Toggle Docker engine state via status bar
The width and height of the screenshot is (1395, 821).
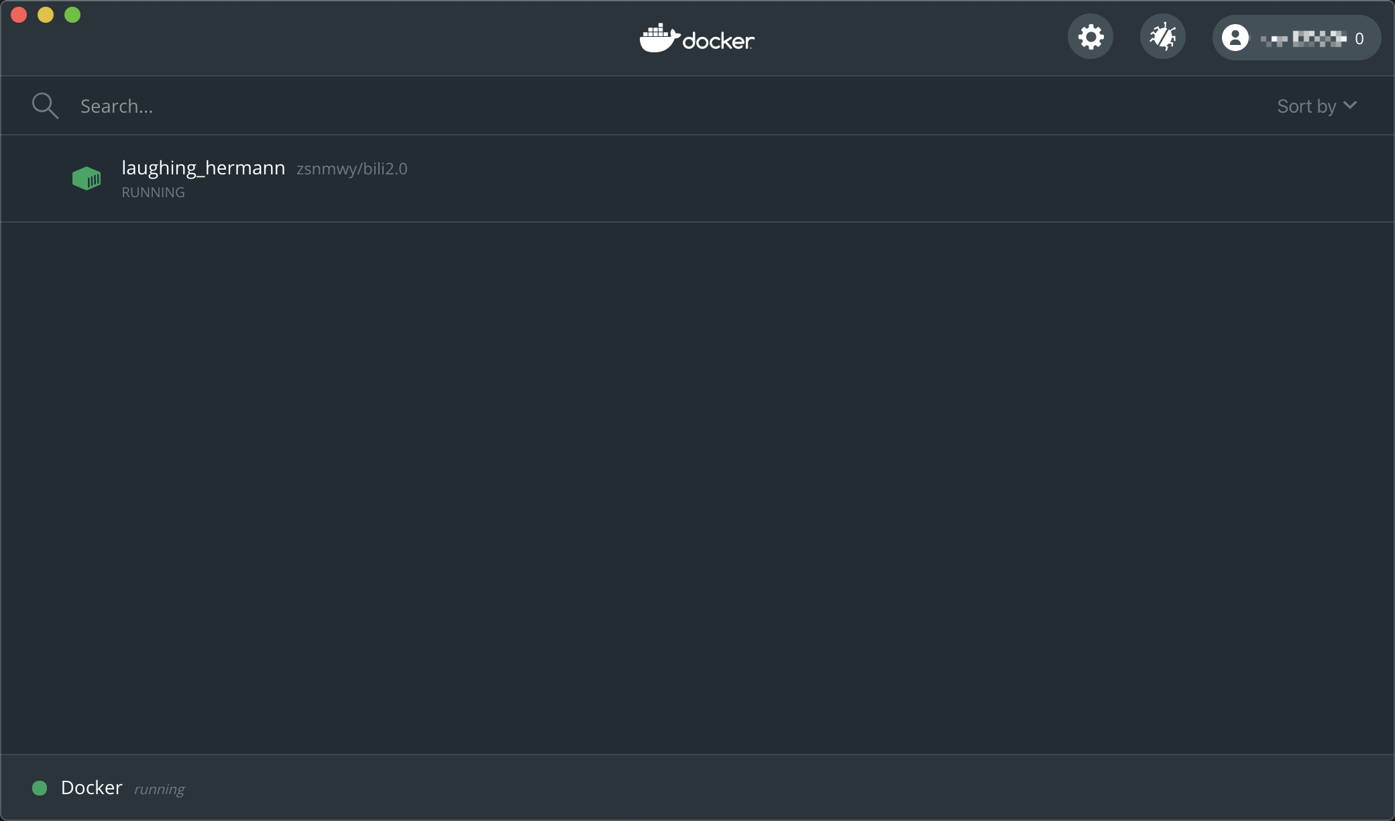[x=40, y=788]
